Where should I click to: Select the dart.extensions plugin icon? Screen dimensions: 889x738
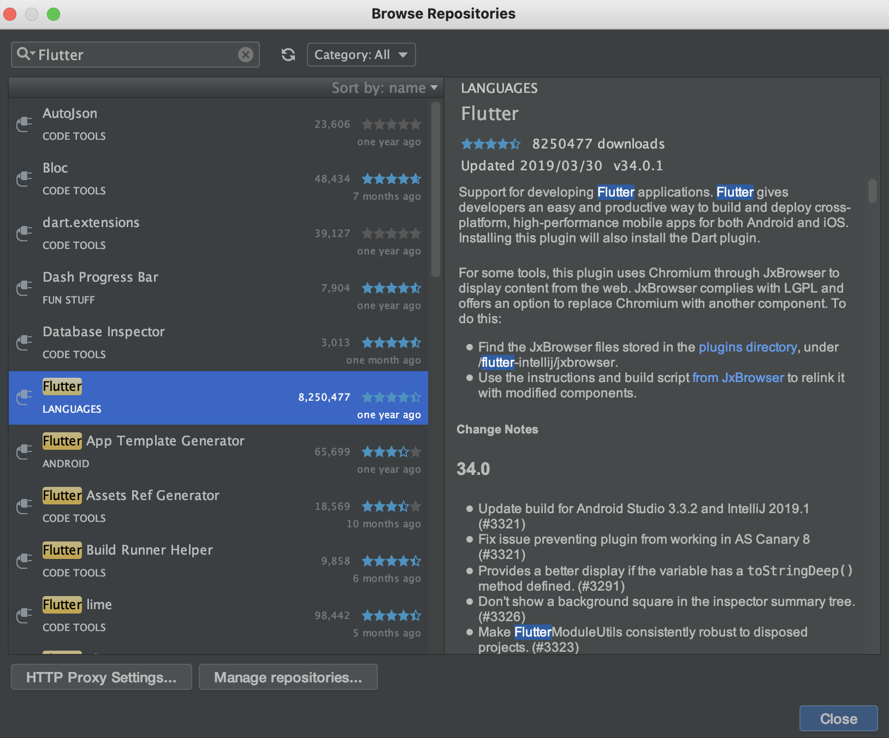[x=24, y=234]
